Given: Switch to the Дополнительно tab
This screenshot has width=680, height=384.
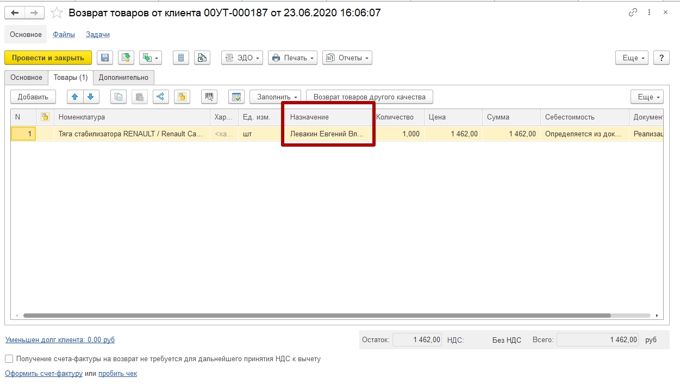Looking at the screenshot, I should (x=123, y=77).
